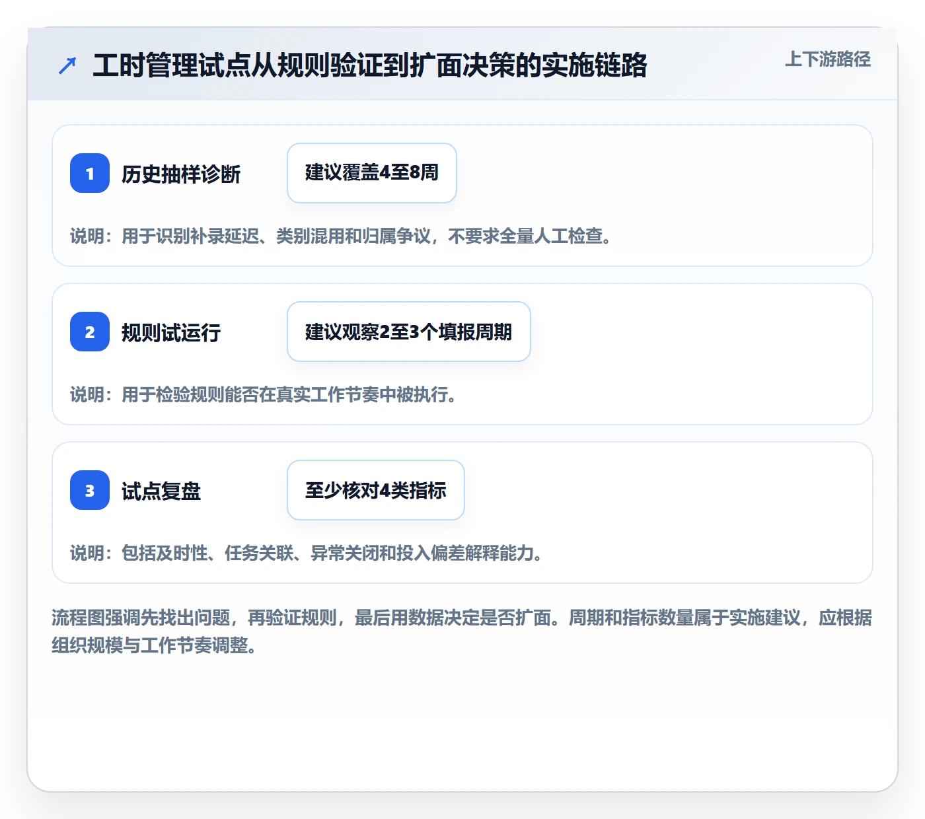925x819 pixels.
Task: Select the 建议覆盖4至8周 tag
Action: pyautogui.click(x=372, y=173)
